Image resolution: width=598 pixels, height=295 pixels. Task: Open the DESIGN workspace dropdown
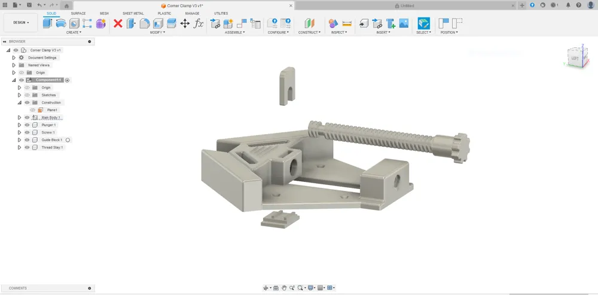[x=21, y=23]
